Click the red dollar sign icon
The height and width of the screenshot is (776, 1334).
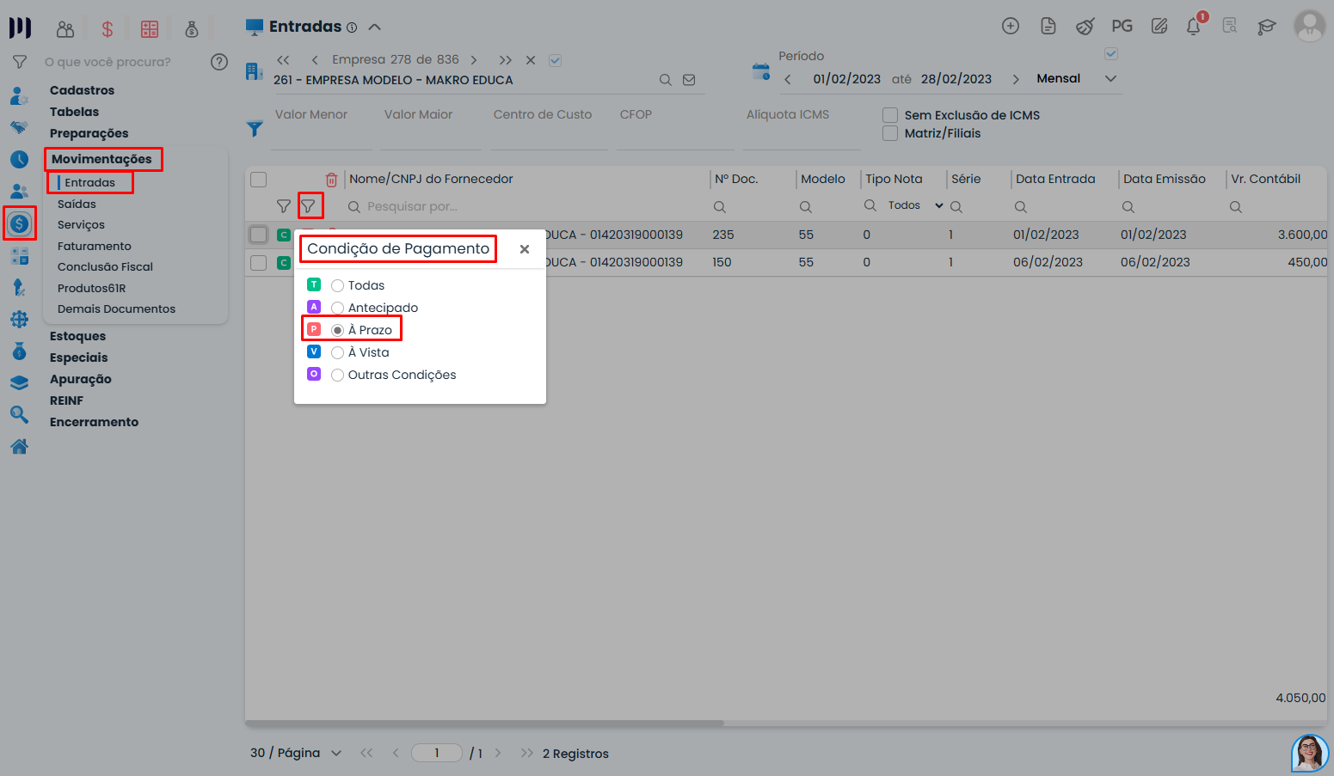(108, 29)
